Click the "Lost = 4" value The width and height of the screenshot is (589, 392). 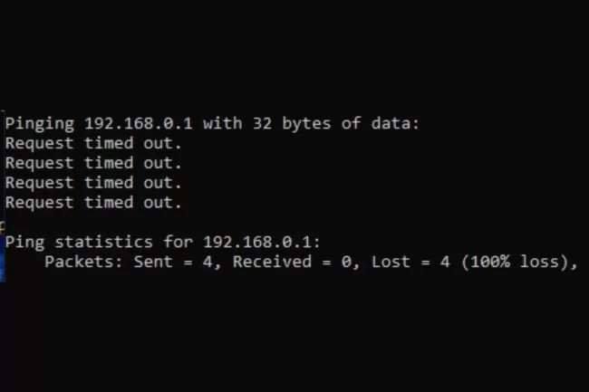[410, 262]
